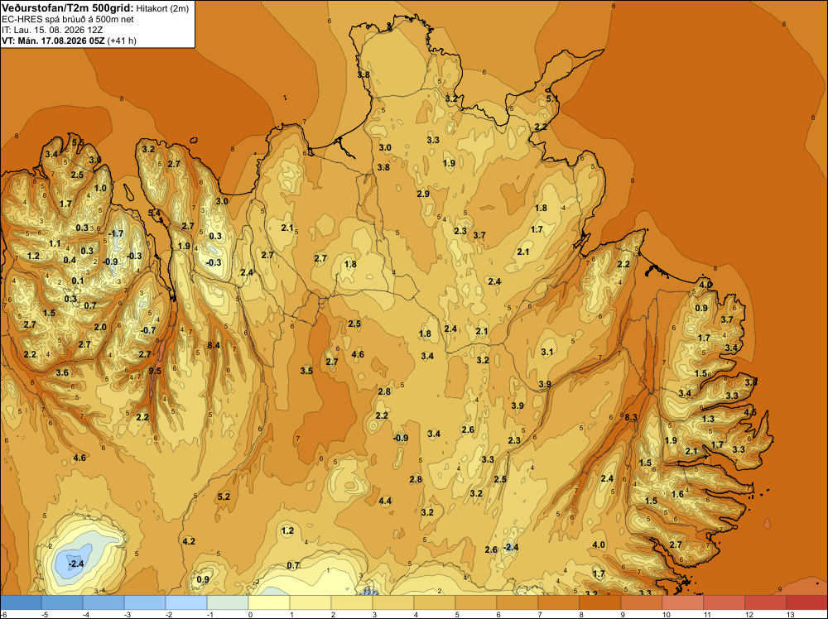Screen dimensions: 828x619
Task: Click the '13' label on the color scale
Action: 790,615
